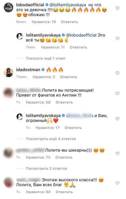This screenshot has height=199, width=126.
Task: Like lolitamilyavskaya's 'Это всё ты' reply heart
Action: [x=117, y=38]
